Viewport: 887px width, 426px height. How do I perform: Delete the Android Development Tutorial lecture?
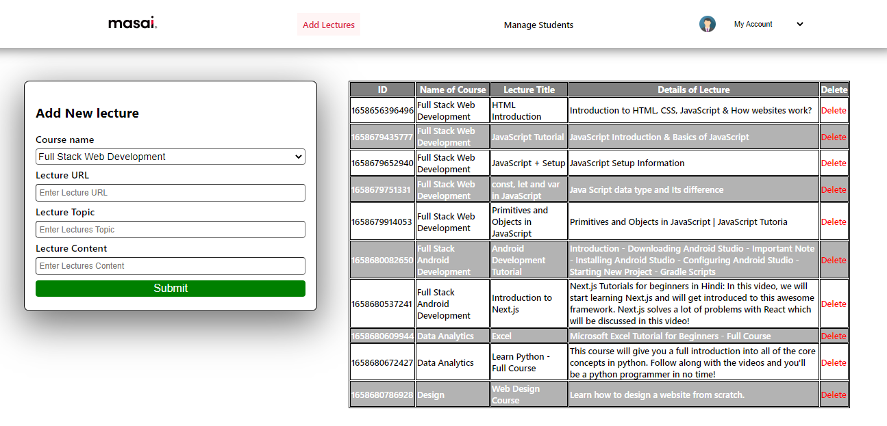[x=834, y=261]
